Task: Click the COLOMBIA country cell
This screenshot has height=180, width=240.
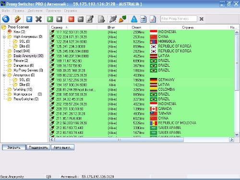Action: [167, 89]
